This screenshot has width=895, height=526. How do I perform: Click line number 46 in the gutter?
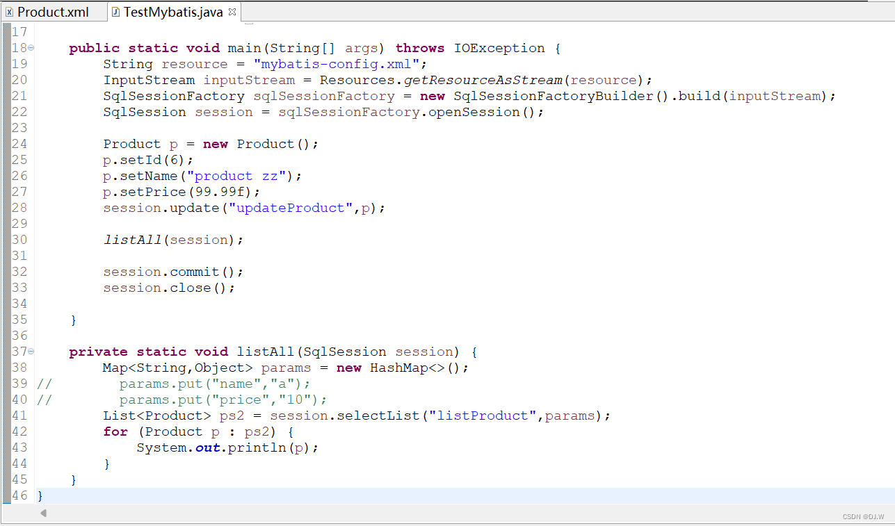[19, 495]
